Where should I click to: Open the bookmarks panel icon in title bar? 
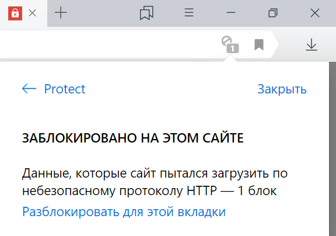point(146,13)
